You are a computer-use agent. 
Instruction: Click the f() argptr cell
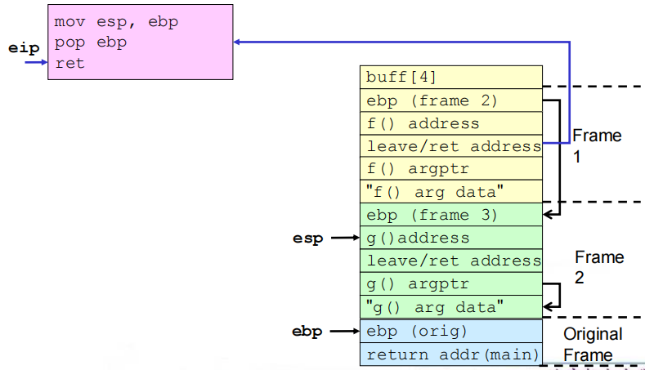(x=450, y=169)
